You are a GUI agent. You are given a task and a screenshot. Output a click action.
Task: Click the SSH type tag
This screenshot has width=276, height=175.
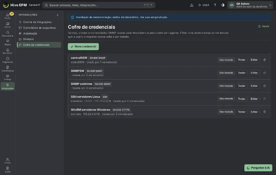(x=105, y=97)
